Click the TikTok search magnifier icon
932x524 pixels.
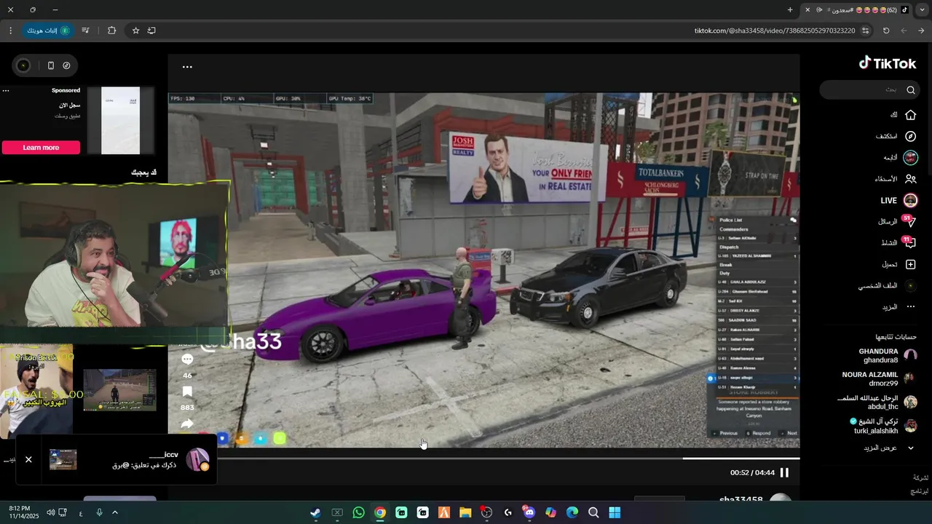click(x=910, y=90)
